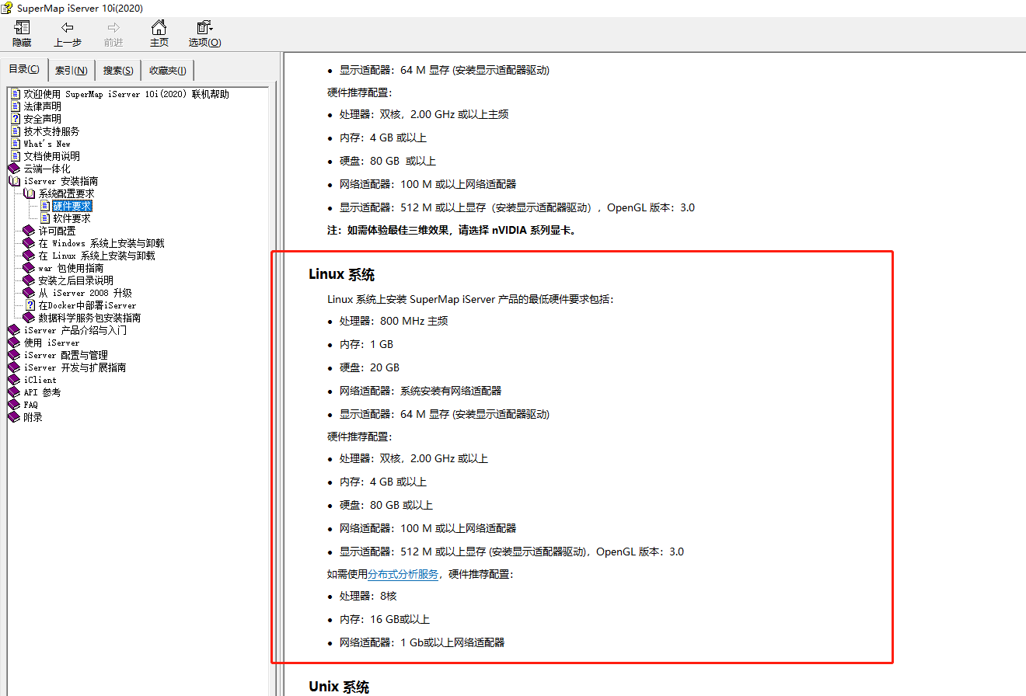
Task: Click the book icon beside FAQ
Action: pyautogui.click(x=15, y=405)
